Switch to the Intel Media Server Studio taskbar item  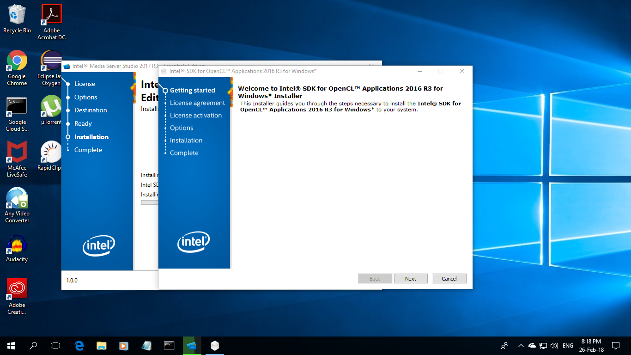(192, 345)
